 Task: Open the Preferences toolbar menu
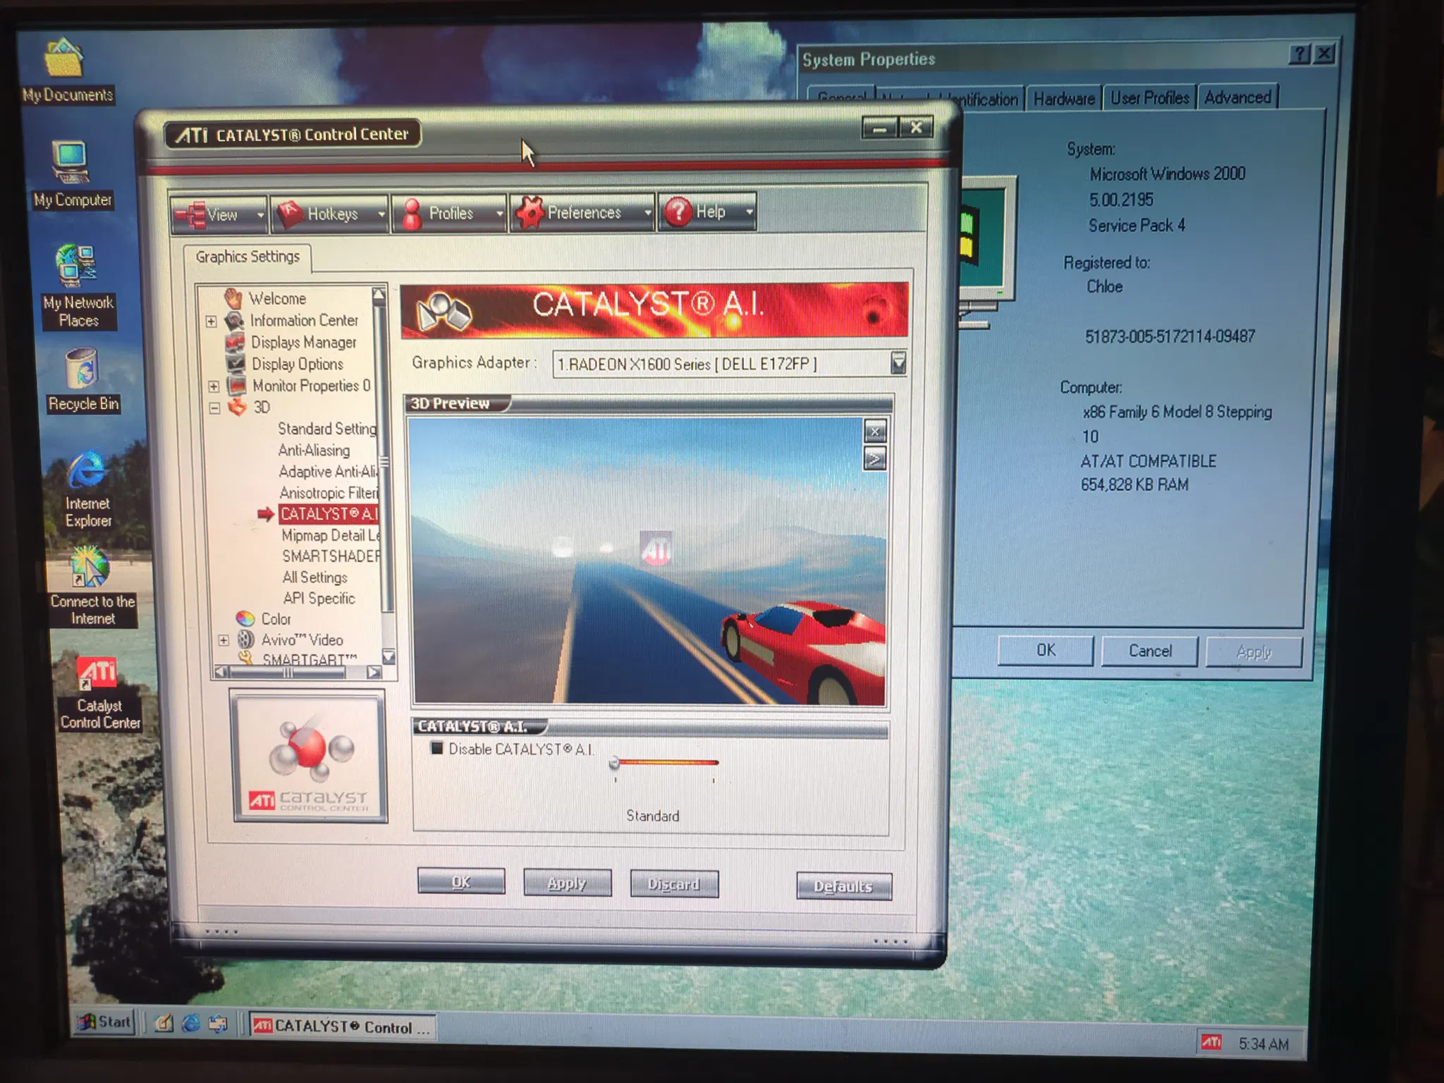(x=582, y=212)
